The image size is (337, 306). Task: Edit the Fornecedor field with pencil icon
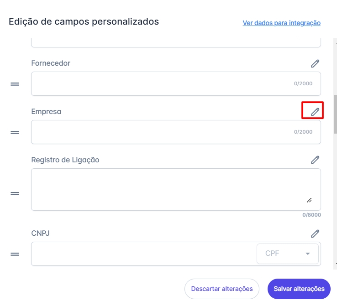(315, 64)
